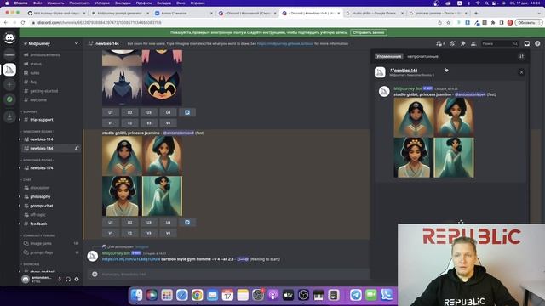Click U2 under the batman image grid
545x306 pixels.
[x=129, y=112]
